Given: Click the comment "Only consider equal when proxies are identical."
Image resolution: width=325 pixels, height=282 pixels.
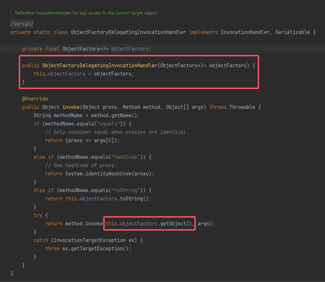Looking at the screenshot, I should (x=117, y=132).
